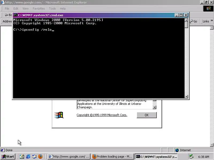
Task: Click the Show Desktop quick launch icon
Action: coord(22,157)
